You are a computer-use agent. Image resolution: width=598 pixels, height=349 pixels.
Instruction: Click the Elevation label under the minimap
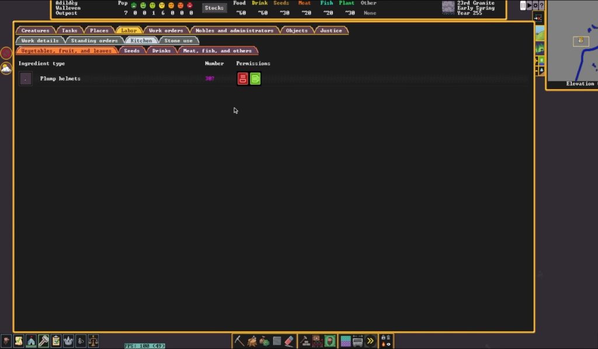pos(580,84)
